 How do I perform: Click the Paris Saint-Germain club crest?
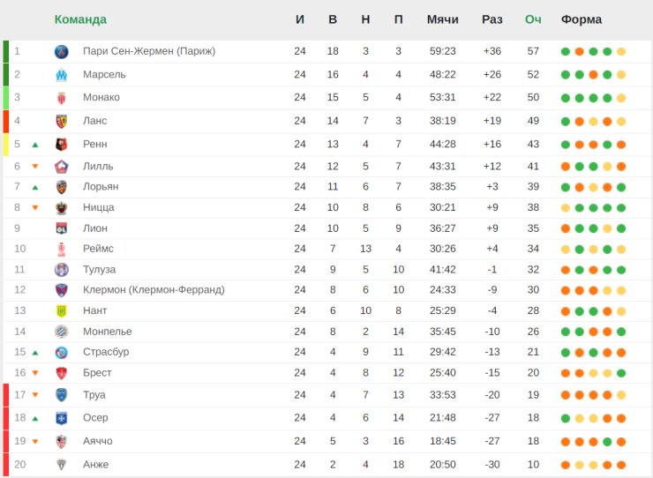tap(61, 52)
